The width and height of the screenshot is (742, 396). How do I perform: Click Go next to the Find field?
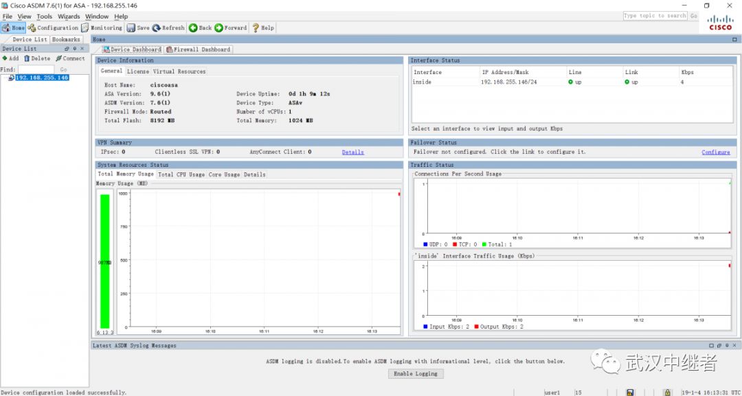[x=63, y=69]
